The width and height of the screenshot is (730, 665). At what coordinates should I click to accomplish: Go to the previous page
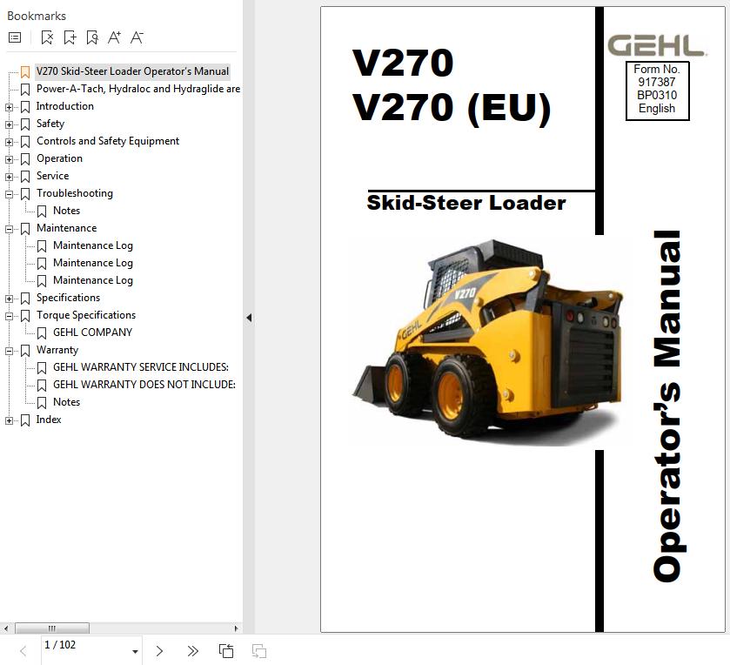[23, 651]
